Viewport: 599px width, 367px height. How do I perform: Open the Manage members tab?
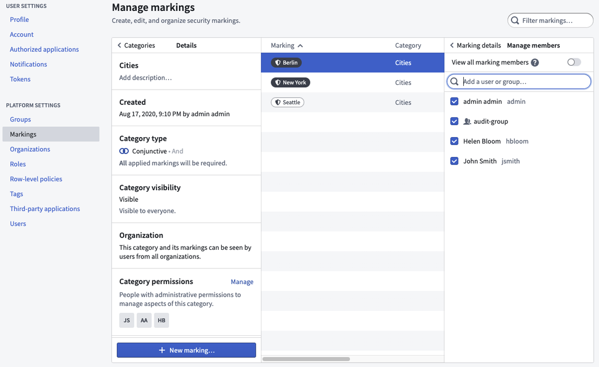[533, 45]
